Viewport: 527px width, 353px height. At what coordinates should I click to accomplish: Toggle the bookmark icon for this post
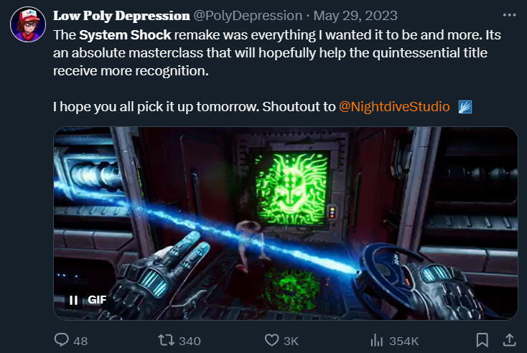pos(482,340)
